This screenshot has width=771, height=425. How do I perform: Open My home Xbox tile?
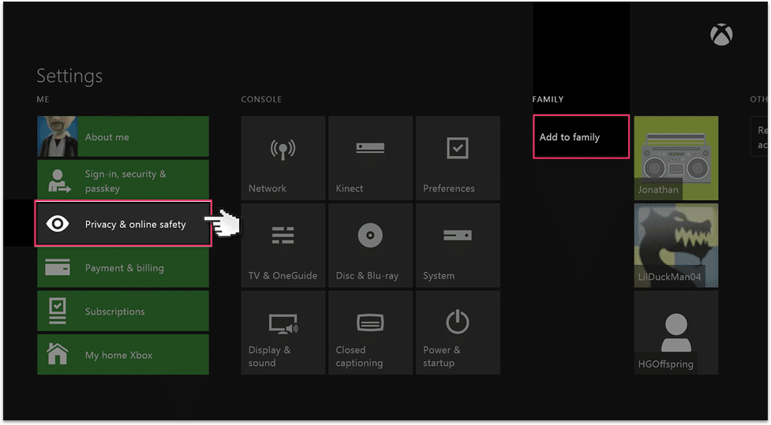[123, 355]
